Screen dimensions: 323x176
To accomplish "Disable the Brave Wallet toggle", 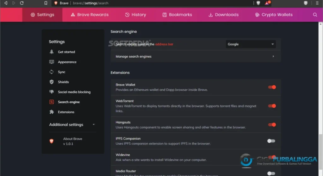I will click(x=272, y=87).
